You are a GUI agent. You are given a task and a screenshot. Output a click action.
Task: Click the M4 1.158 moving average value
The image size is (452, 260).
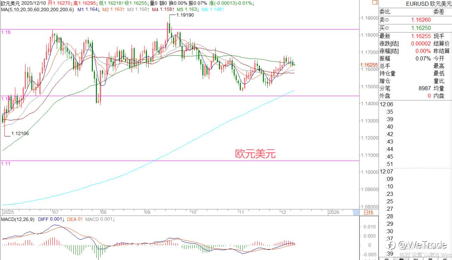pyautogui.click(x=163, y=10)
